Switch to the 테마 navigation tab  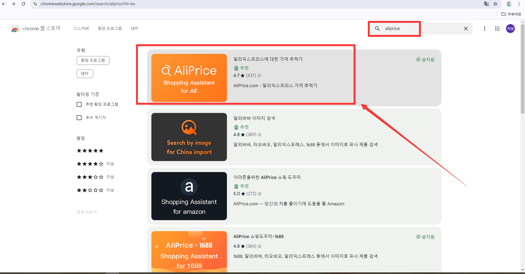pyautogui.click(x=135, y=29)
